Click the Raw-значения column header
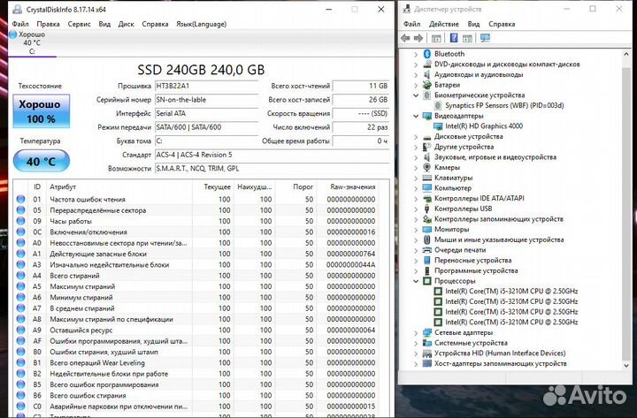The image size is (637, 418). [353, 187]
